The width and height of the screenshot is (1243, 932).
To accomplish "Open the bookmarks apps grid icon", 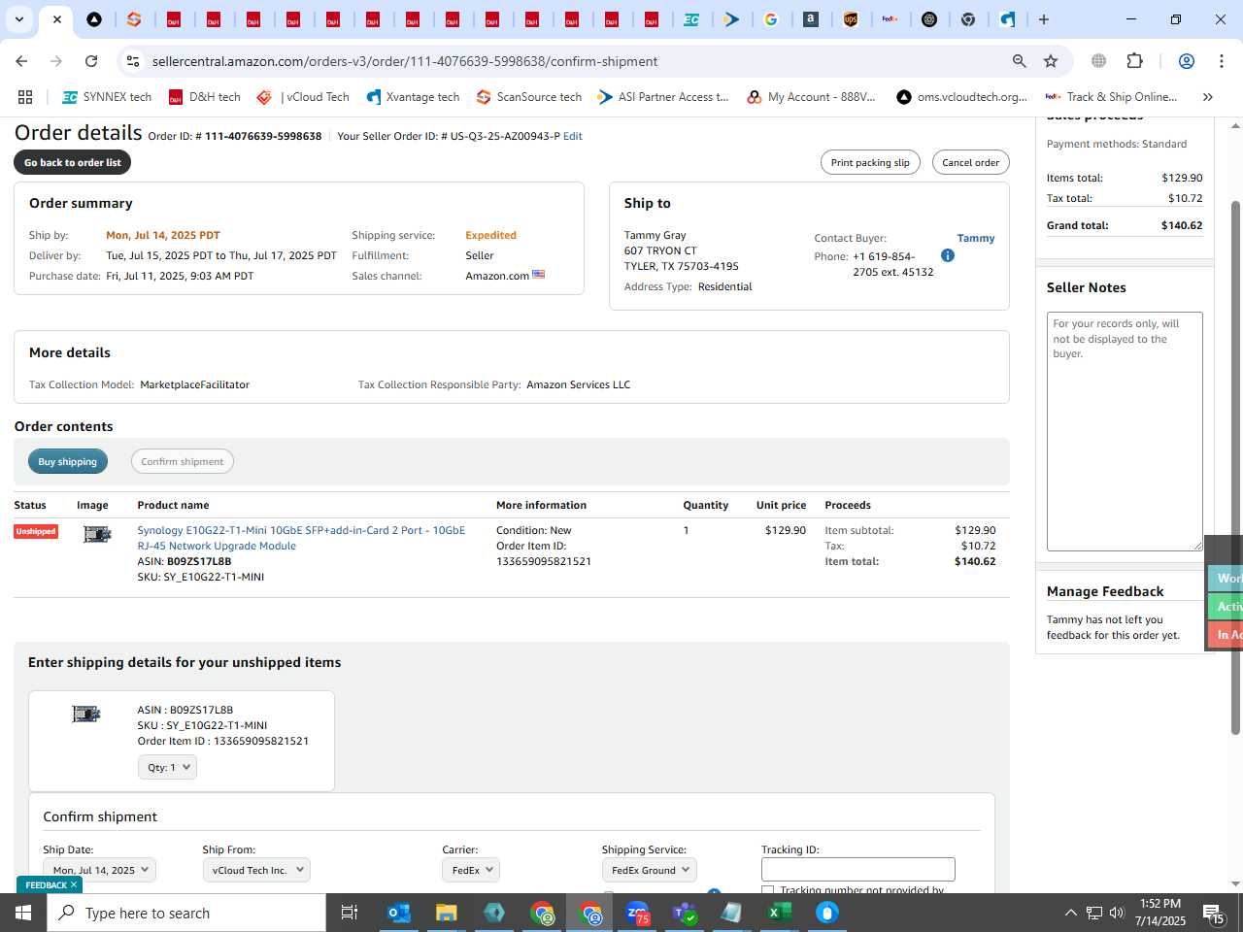I will pos(25,97).
